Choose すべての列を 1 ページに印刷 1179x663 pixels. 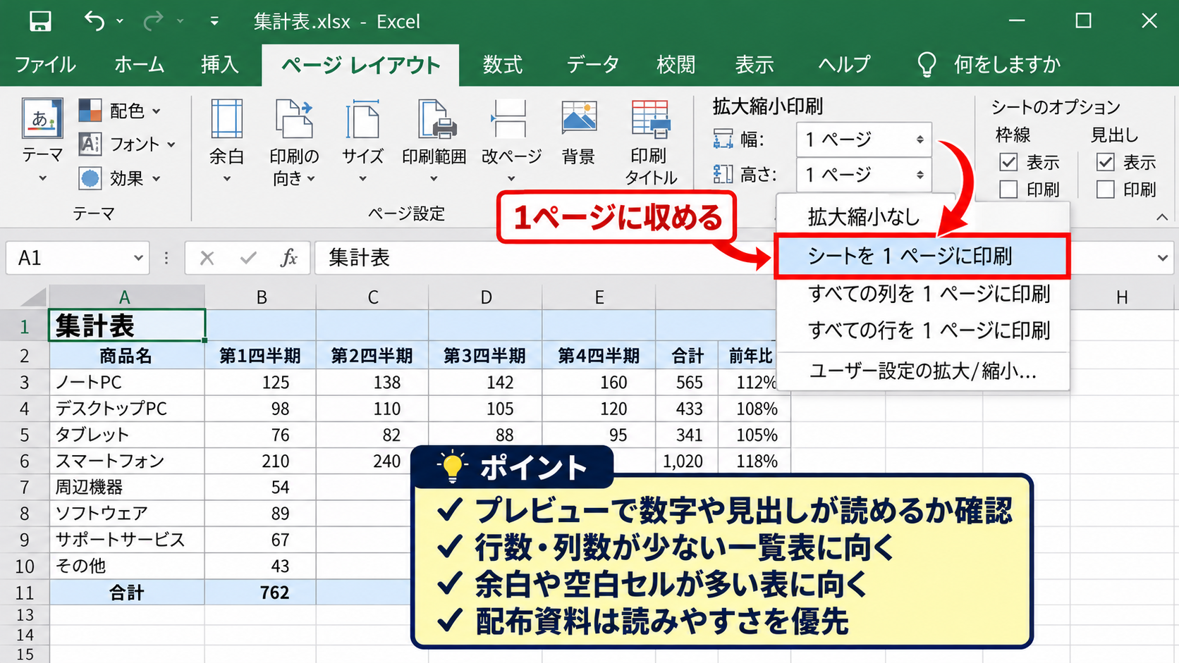[x=922, y=294]
